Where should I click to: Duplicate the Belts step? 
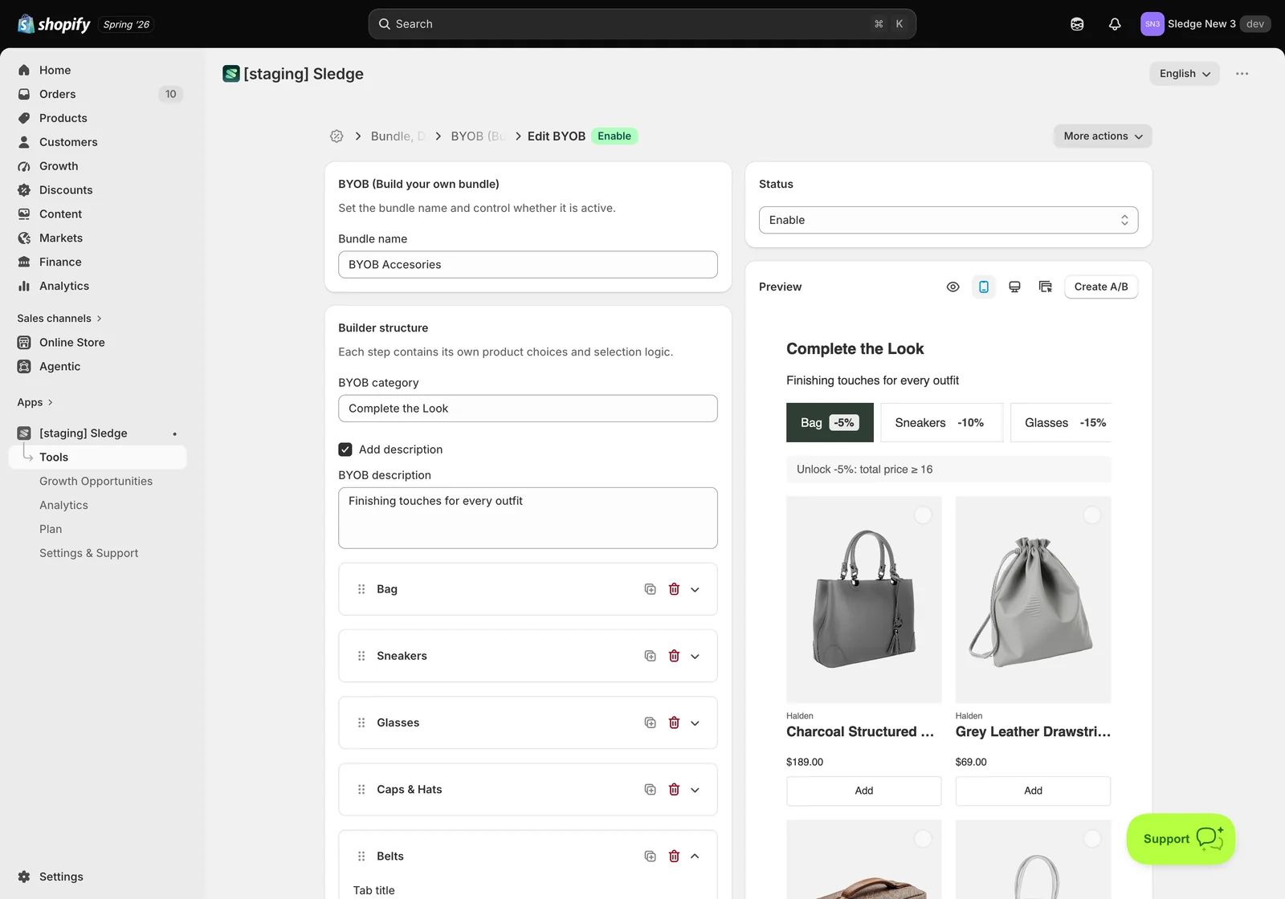[651, 856]
